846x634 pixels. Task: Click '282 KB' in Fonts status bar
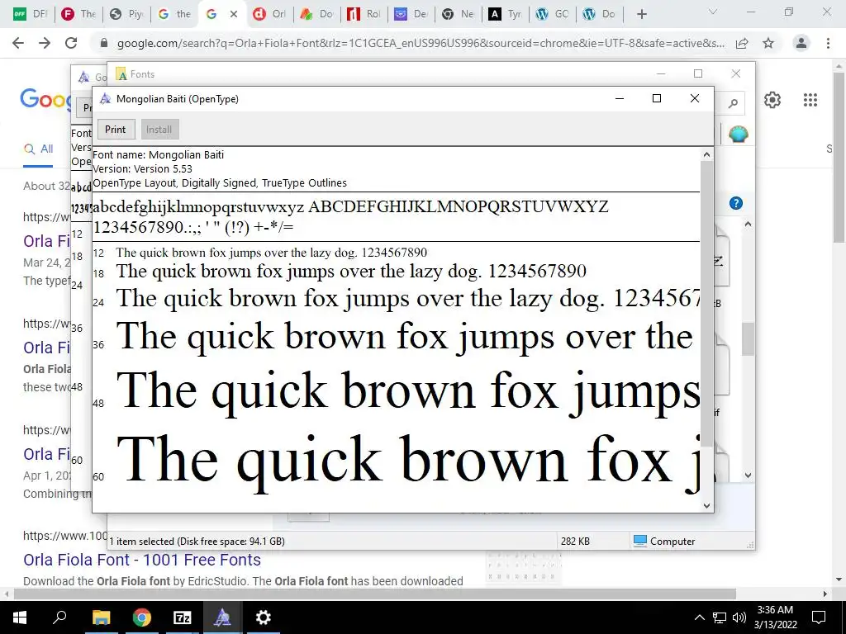click(x=575, y=541)
